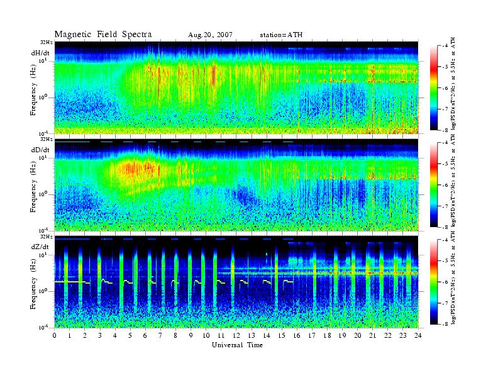Select the date text "Aug.20, 2007"

pyautogui.click(x=210, y=35)
